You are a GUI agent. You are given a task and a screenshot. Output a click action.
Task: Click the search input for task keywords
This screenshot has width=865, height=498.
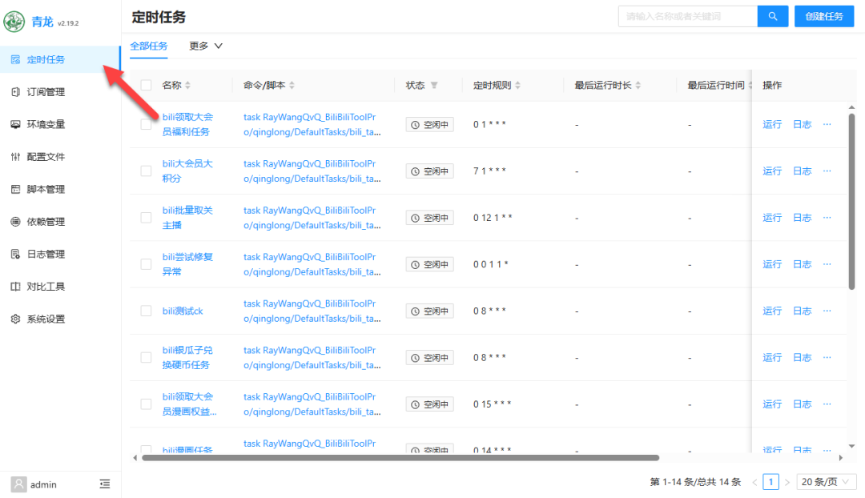tap(687, 16)
